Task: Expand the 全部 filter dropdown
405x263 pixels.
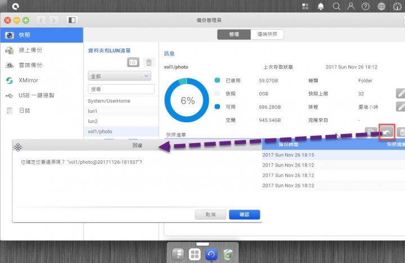Action: tap(120, 76)
